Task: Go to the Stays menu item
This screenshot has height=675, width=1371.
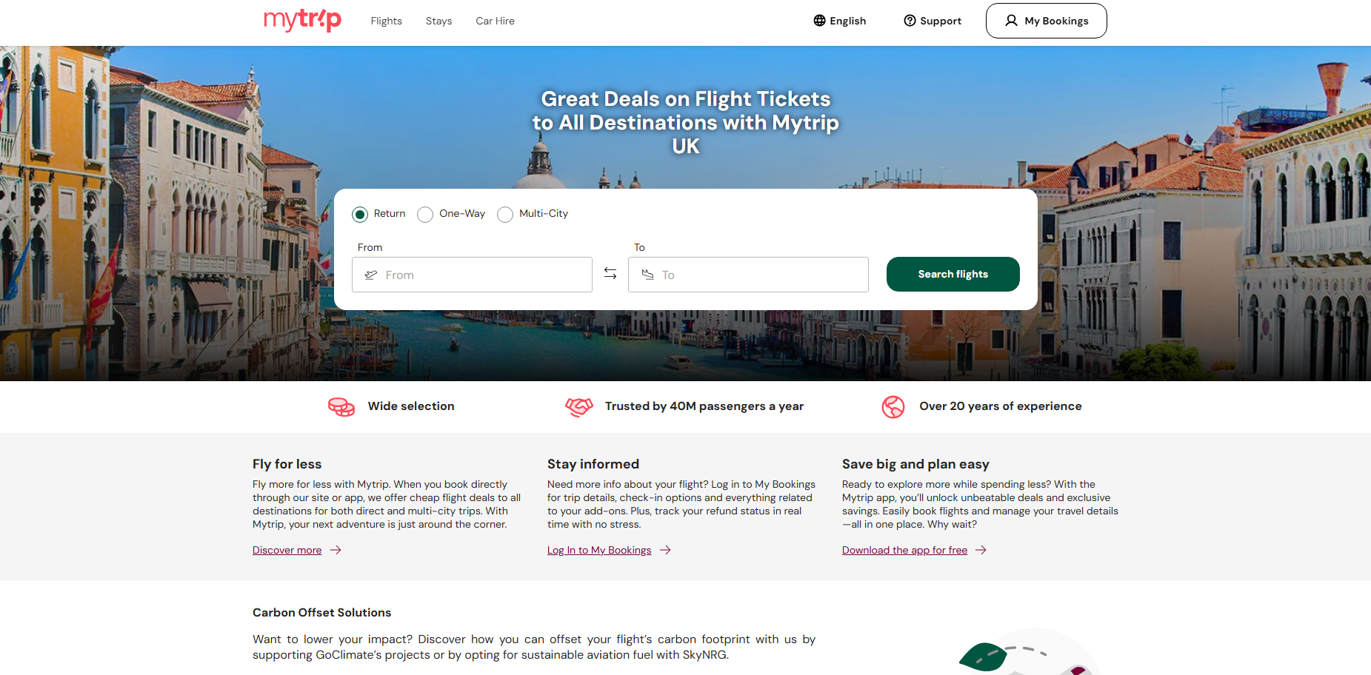Action: click(438, 21)
